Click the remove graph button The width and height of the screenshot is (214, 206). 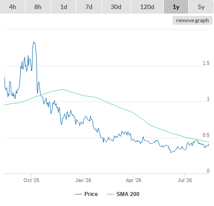pos(192,20)
